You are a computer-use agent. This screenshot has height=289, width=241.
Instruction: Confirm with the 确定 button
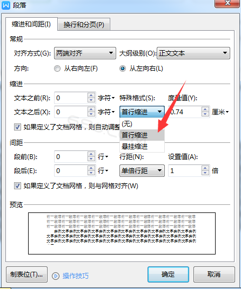[x=168, y=274]
